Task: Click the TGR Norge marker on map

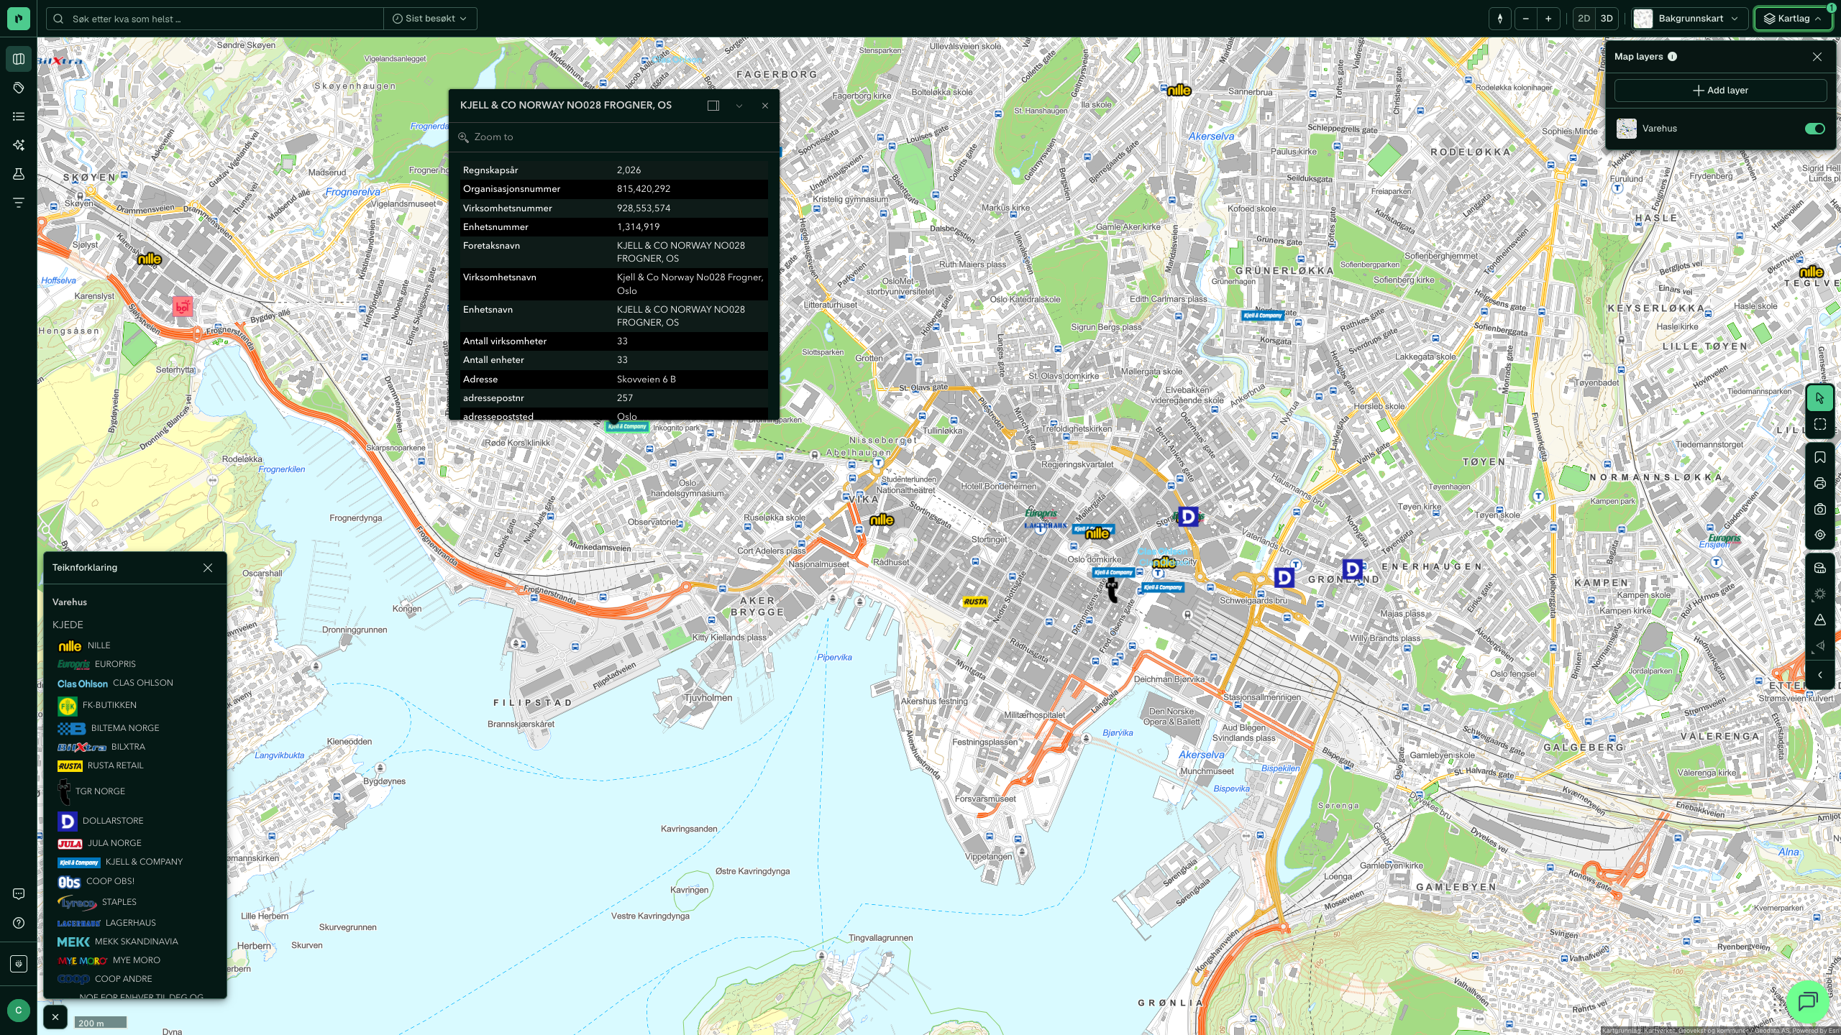Action: point(1112,591)
